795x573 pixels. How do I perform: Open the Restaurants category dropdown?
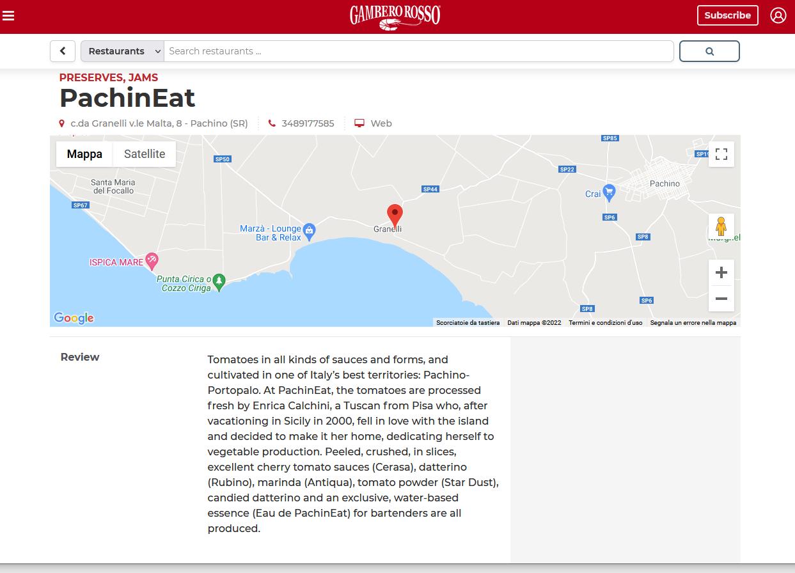122,51
